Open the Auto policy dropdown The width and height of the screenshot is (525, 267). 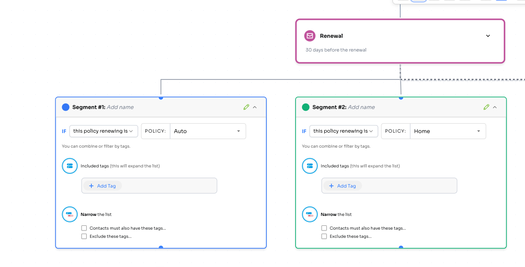208,131
